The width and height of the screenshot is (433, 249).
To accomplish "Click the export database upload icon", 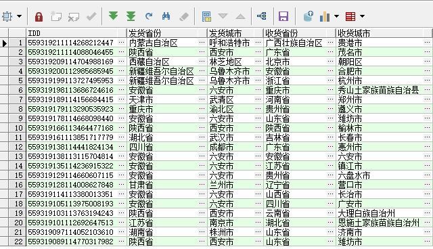I will pyautogui.click(x=309, y=16).
